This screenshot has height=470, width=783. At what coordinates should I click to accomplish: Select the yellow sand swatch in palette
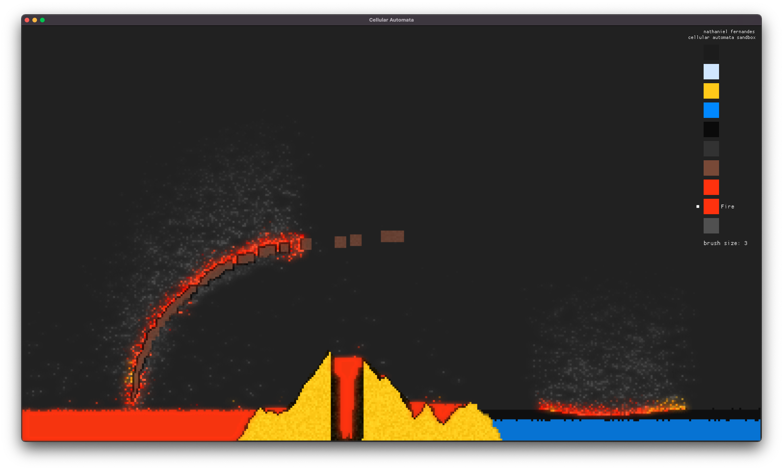pos(711,91)
